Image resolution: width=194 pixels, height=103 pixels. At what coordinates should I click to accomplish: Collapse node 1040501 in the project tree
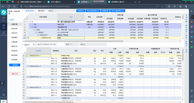click(36, 32)
